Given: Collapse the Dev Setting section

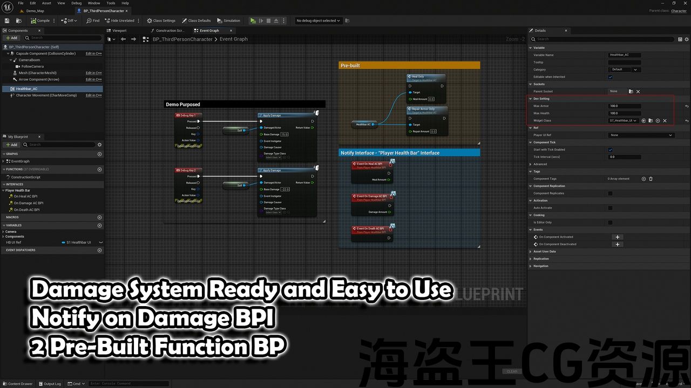Looking at the screenshot, I should pos(531,99).
